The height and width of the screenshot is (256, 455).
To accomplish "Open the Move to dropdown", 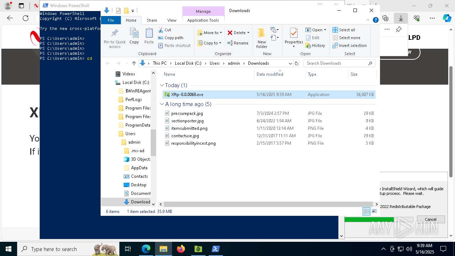I will coord(210,33).
